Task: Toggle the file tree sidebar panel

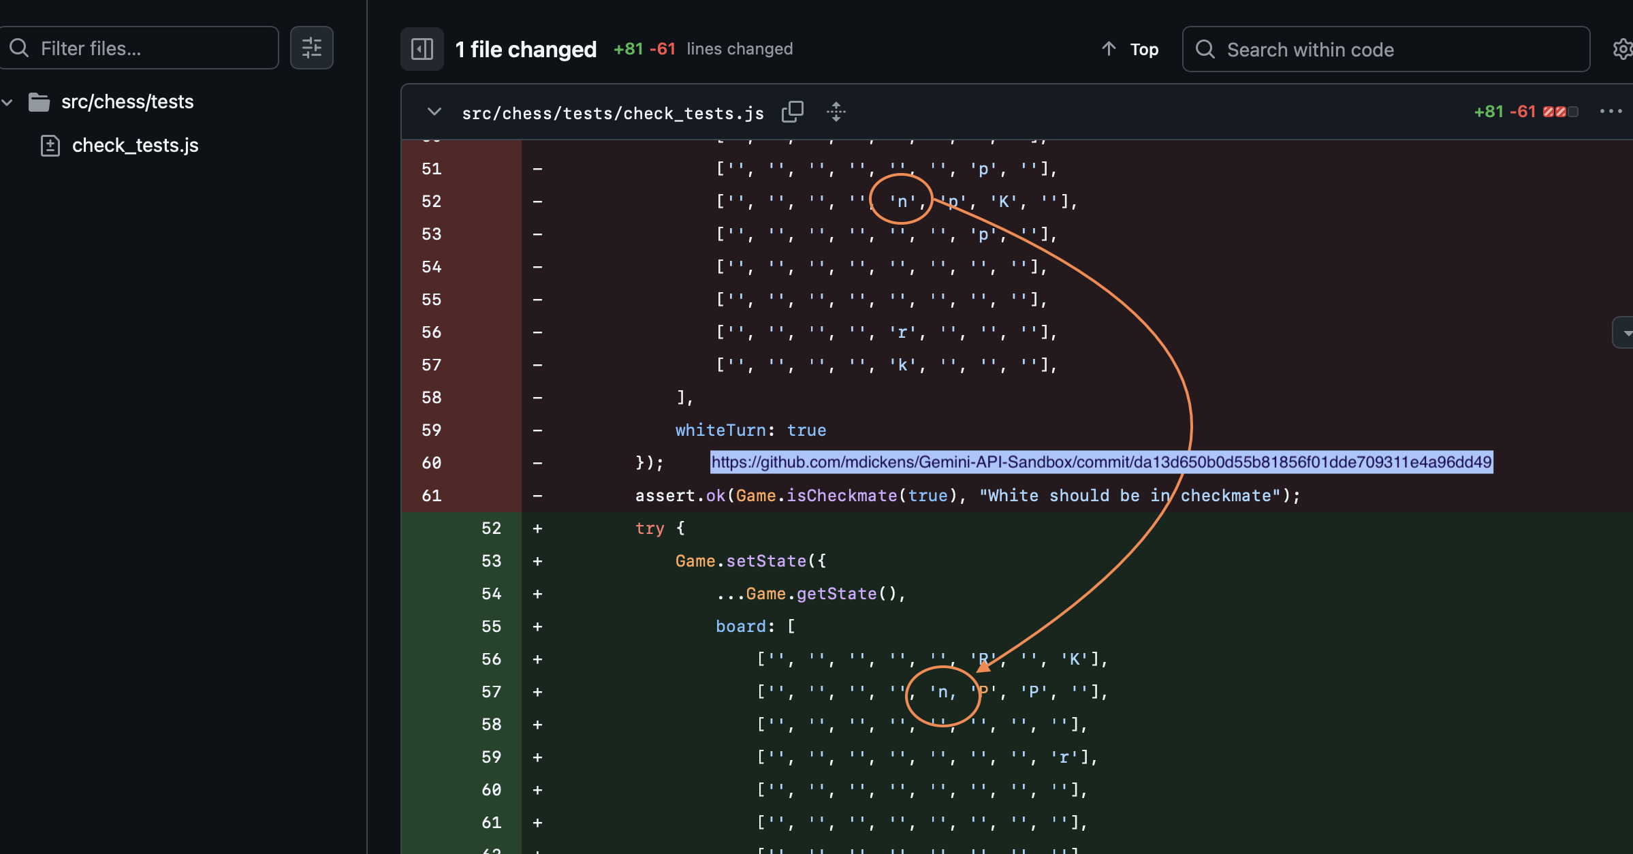Action: [422, 49]
